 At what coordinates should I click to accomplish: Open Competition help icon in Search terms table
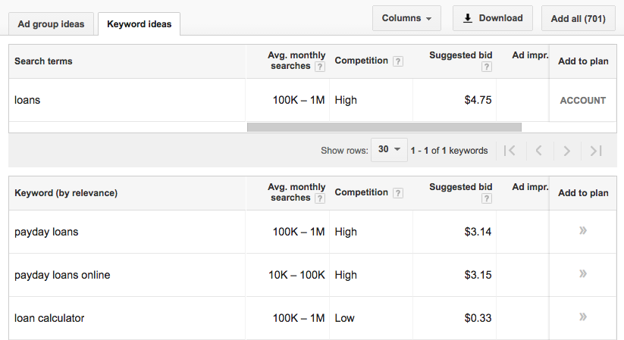click(398, 61)
